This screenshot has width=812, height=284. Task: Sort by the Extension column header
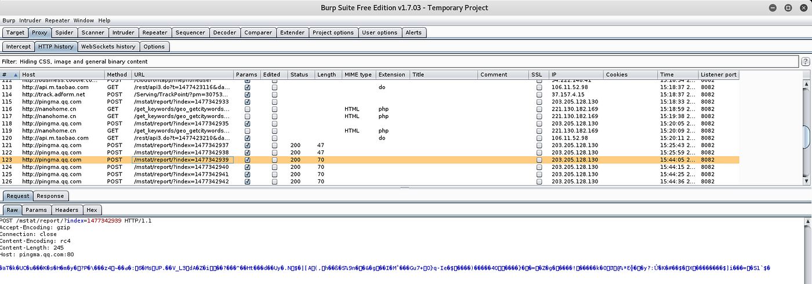(393, 75)
